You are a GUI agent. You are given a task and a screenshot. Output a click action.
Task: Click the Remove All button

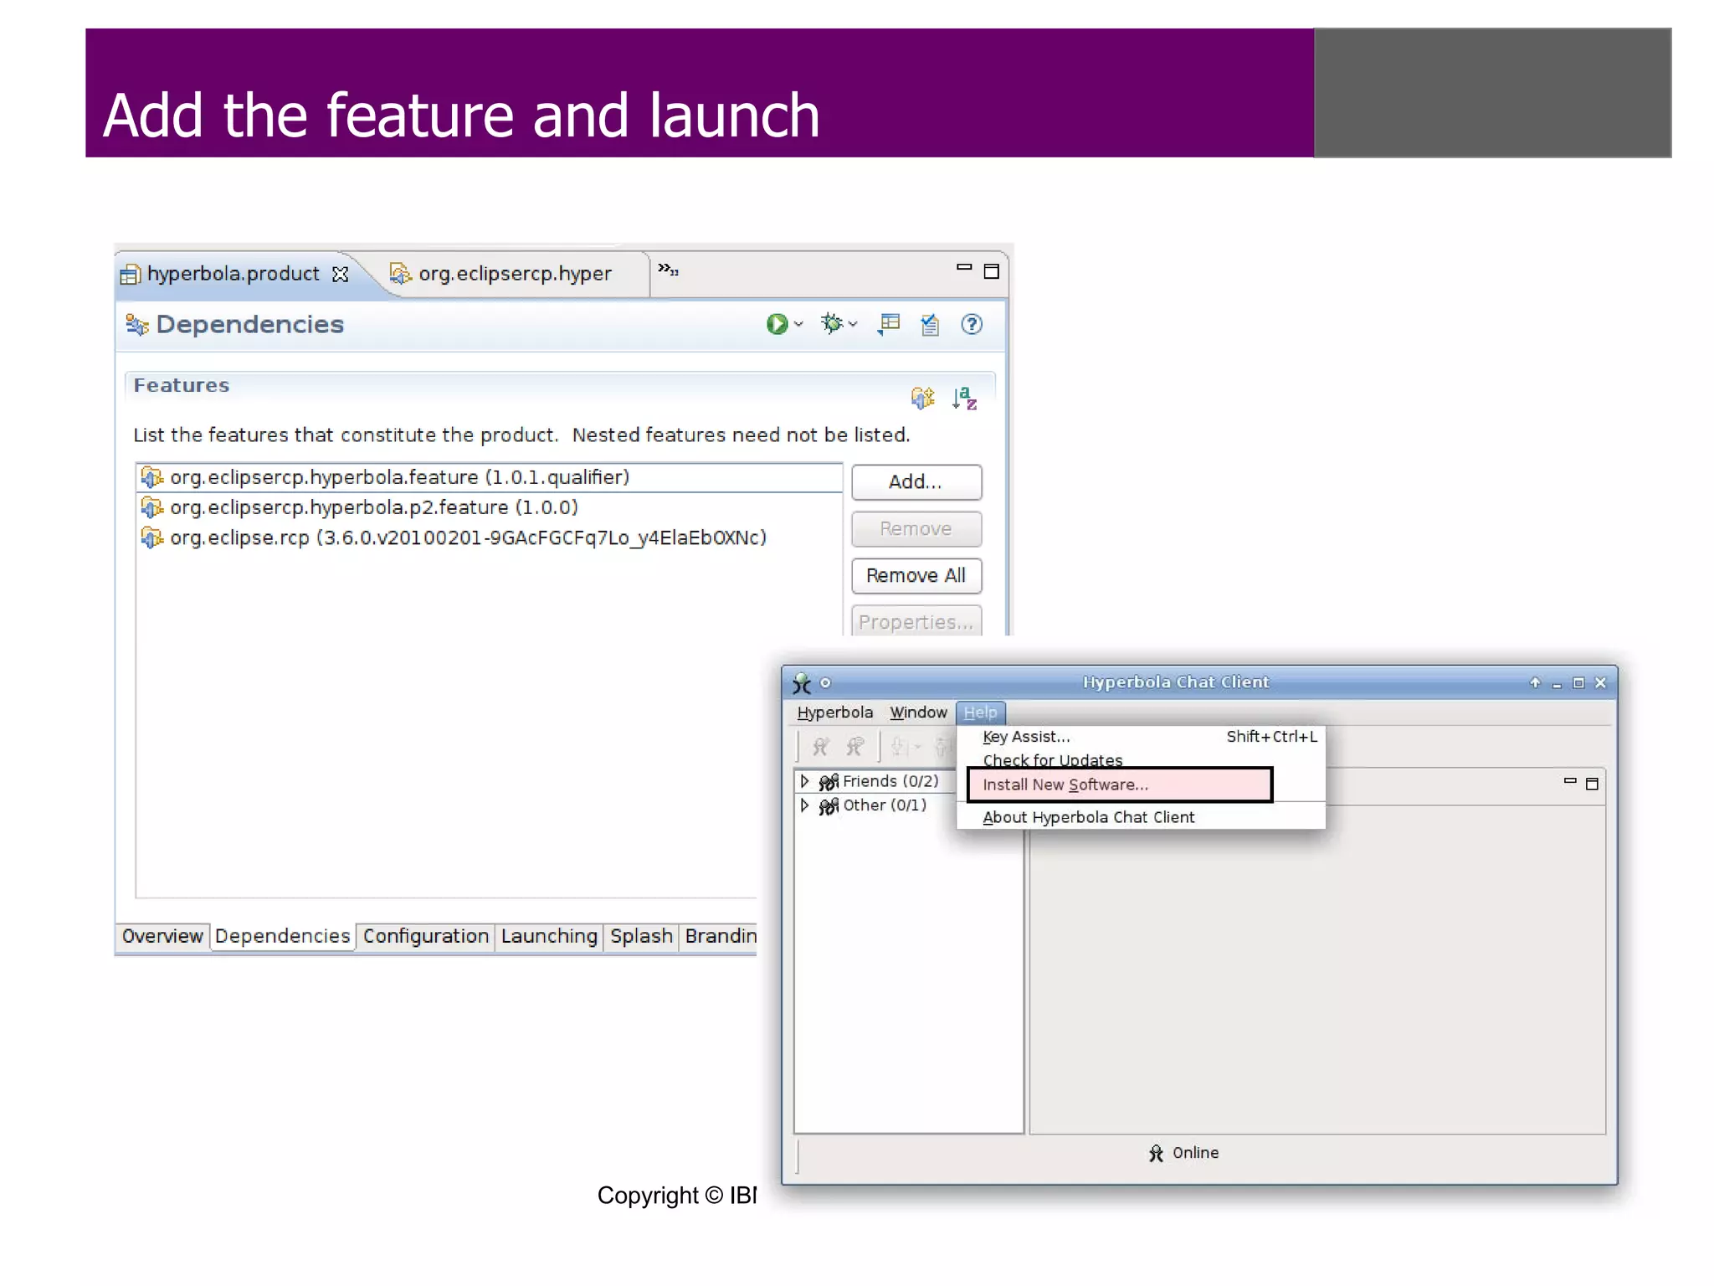click(916, 576)
